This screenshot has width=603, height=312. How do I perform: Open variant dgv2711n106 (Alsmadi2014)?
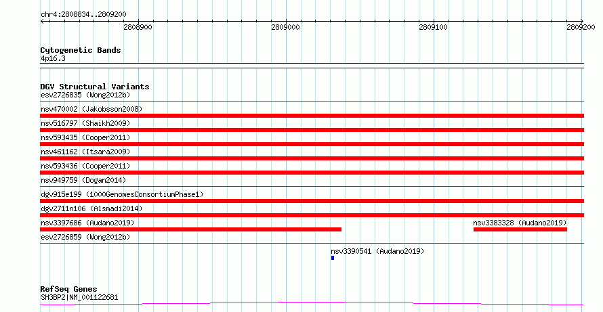[91, 208]
